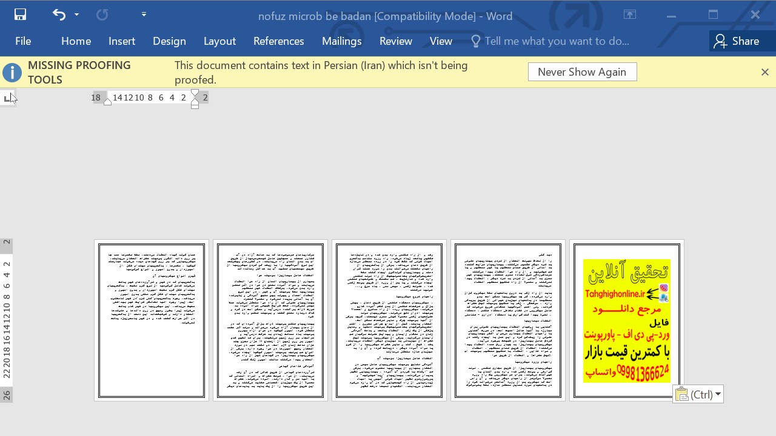Screen dimensions: 776x436
Task: Maximize the Word window
Action: click(713, 15)
